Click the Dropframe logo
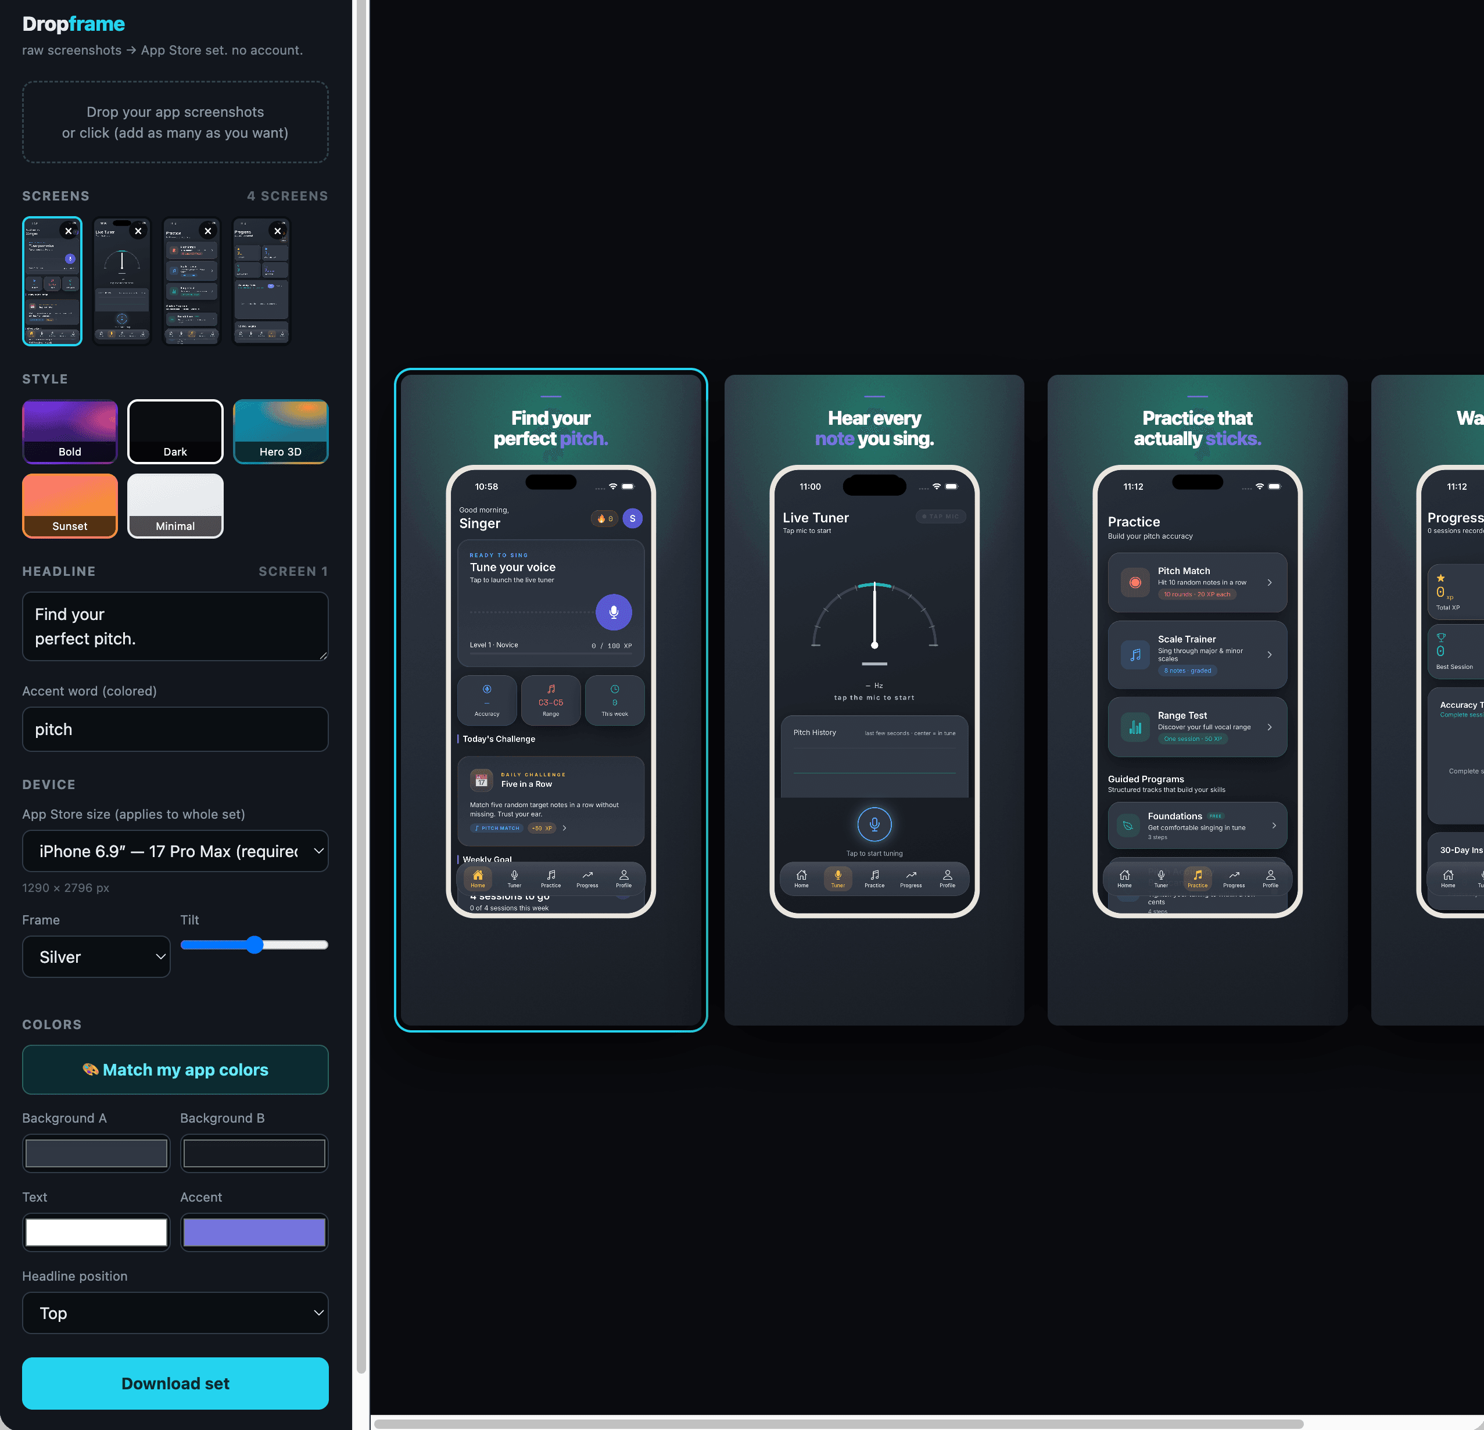Screen dimensions: 1484x1430 point(73,24)
